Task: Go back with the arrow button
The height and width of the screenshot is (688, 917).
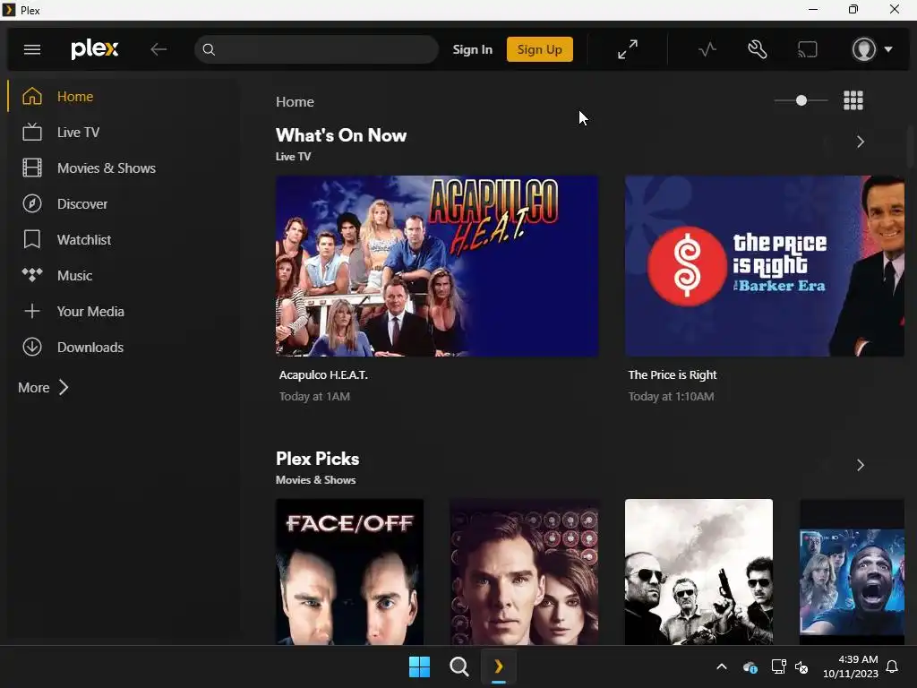Action: pyautogui.click(x=159, y=50)
